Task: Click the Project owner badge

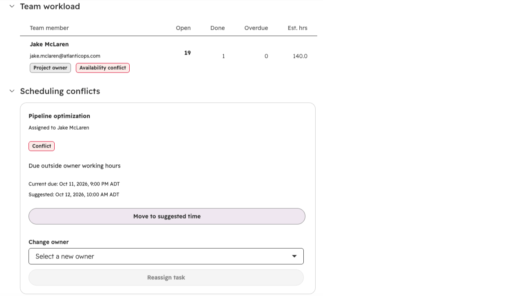Action: click(50, 68)
